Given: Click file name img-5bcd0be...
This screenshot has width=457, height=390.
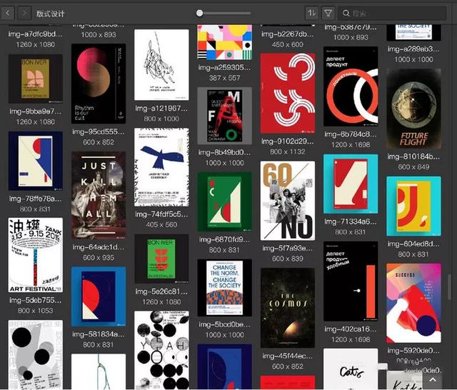Looking at the screenshot, I should pos(224,324).
